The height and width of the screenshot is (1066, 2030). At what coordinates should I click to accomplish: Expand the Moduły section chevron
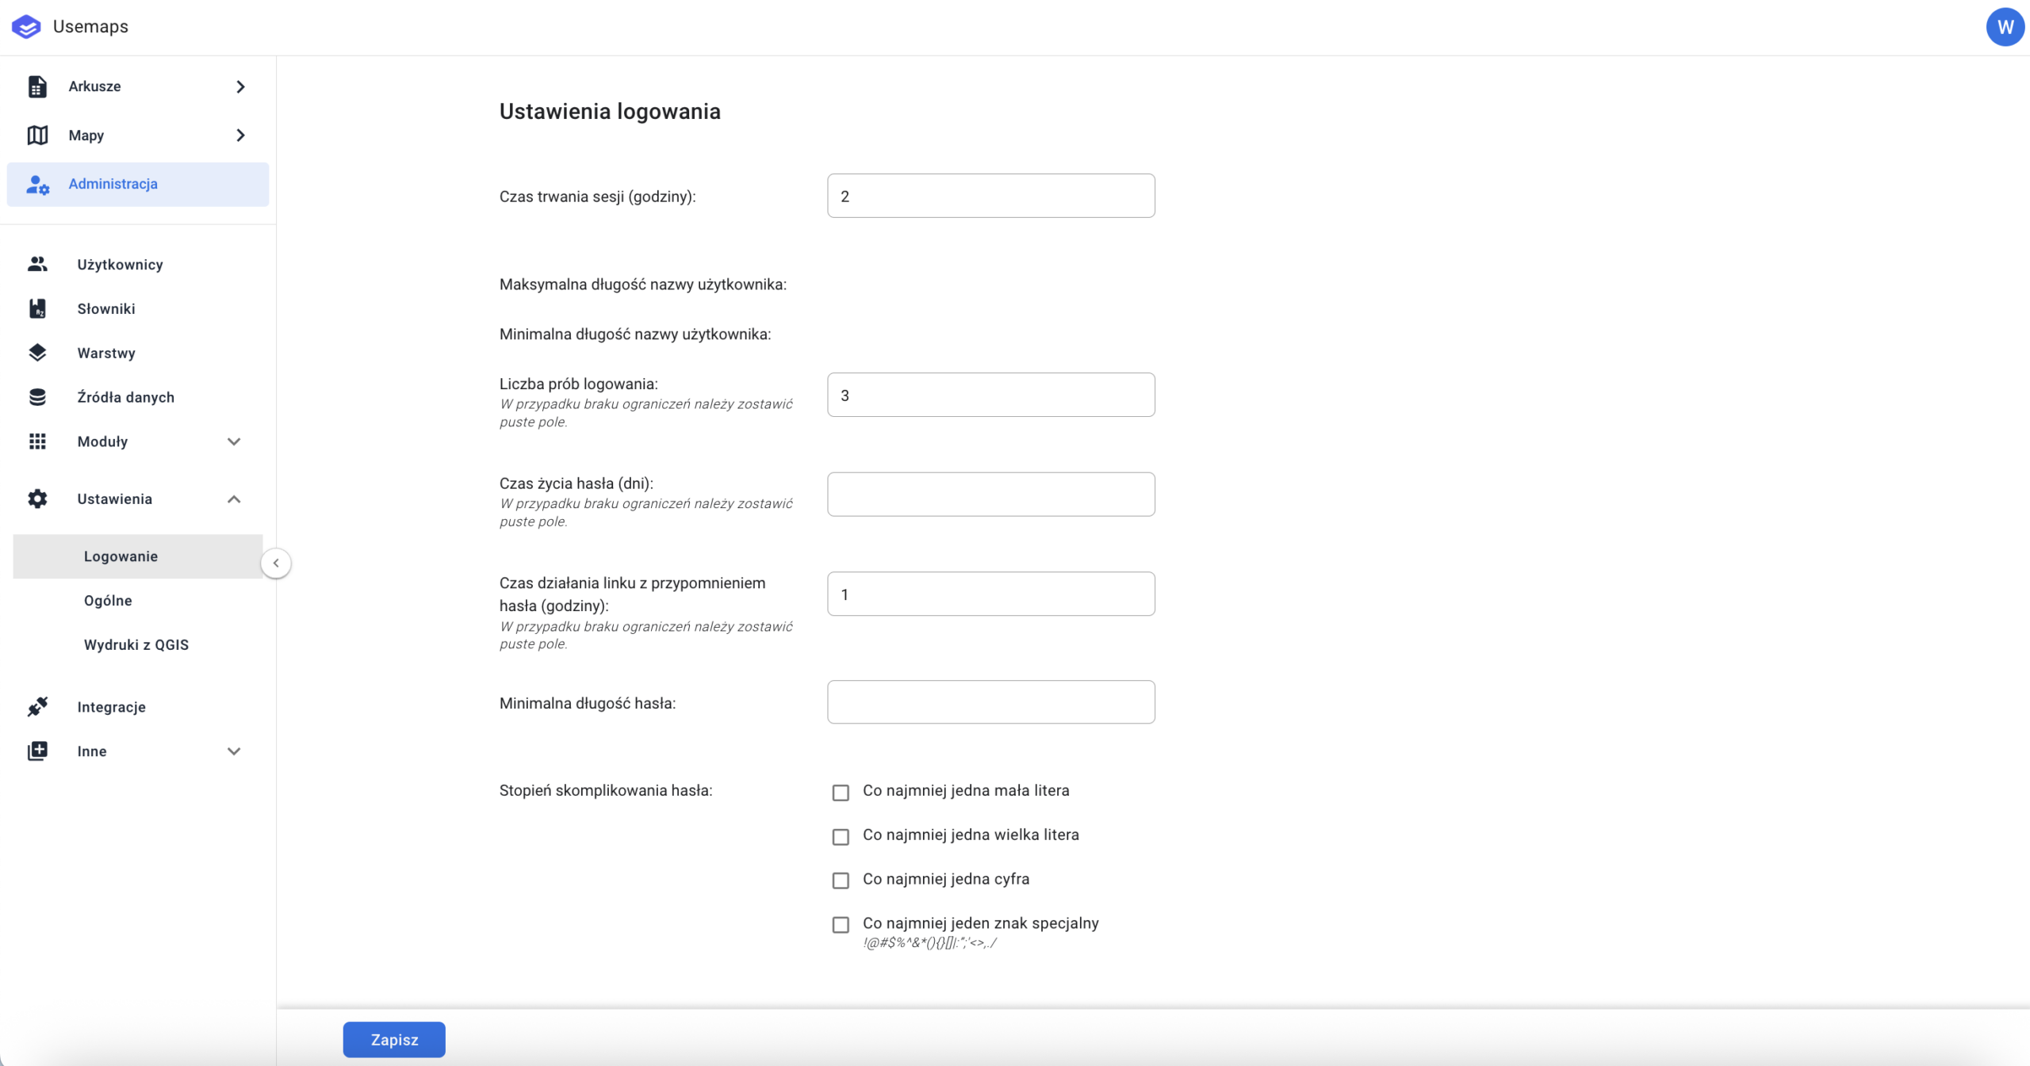point(234,441)
